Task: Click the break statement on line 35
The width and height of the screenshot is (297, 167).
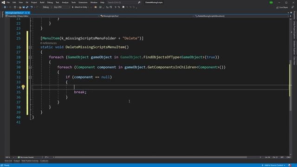Action: [80, 92]
